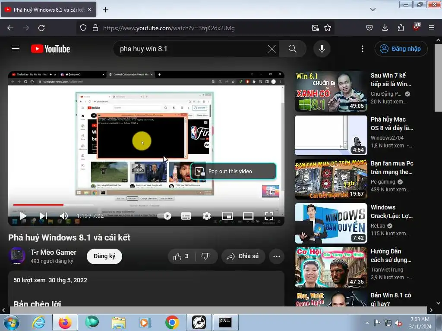442x331 pixels.
Task: Open more actions three-dot menu under video
Action: pos(277,256)
